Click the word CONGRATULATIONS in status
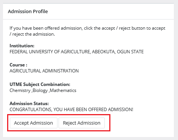Viewport: 178px width, 140px height. (31, 110)
